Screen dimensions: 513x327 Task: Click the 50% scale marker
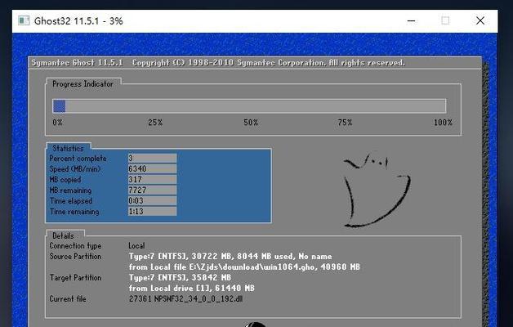pyautogui.click(x=251, y=123)
